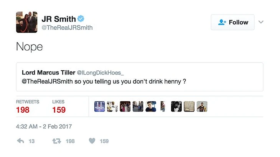The width and height of the screenshot is (280, 157).
Task: Expand the chevron menu beside Follow
Action: point(261,22)
